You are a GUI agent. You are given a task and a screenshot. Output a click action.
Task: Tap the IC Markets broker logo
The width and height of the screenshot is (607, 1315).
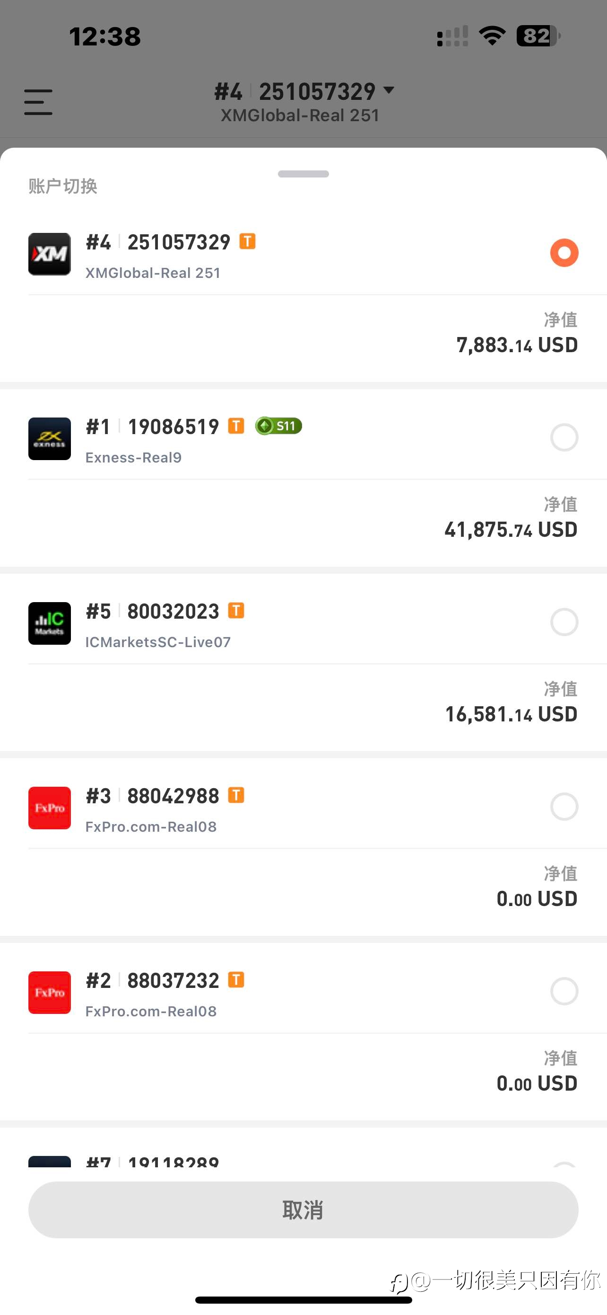tap(50, 623)
